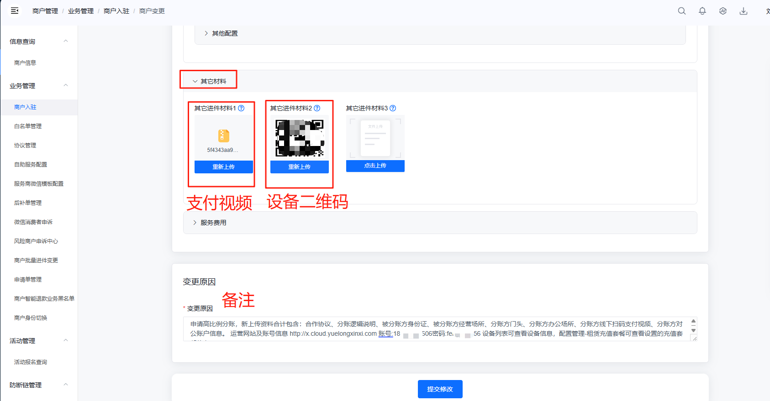Open the uploaded zip file 5f4343aa9
Image resolution: width=770 pixels, height=401 pixels.
223,138
